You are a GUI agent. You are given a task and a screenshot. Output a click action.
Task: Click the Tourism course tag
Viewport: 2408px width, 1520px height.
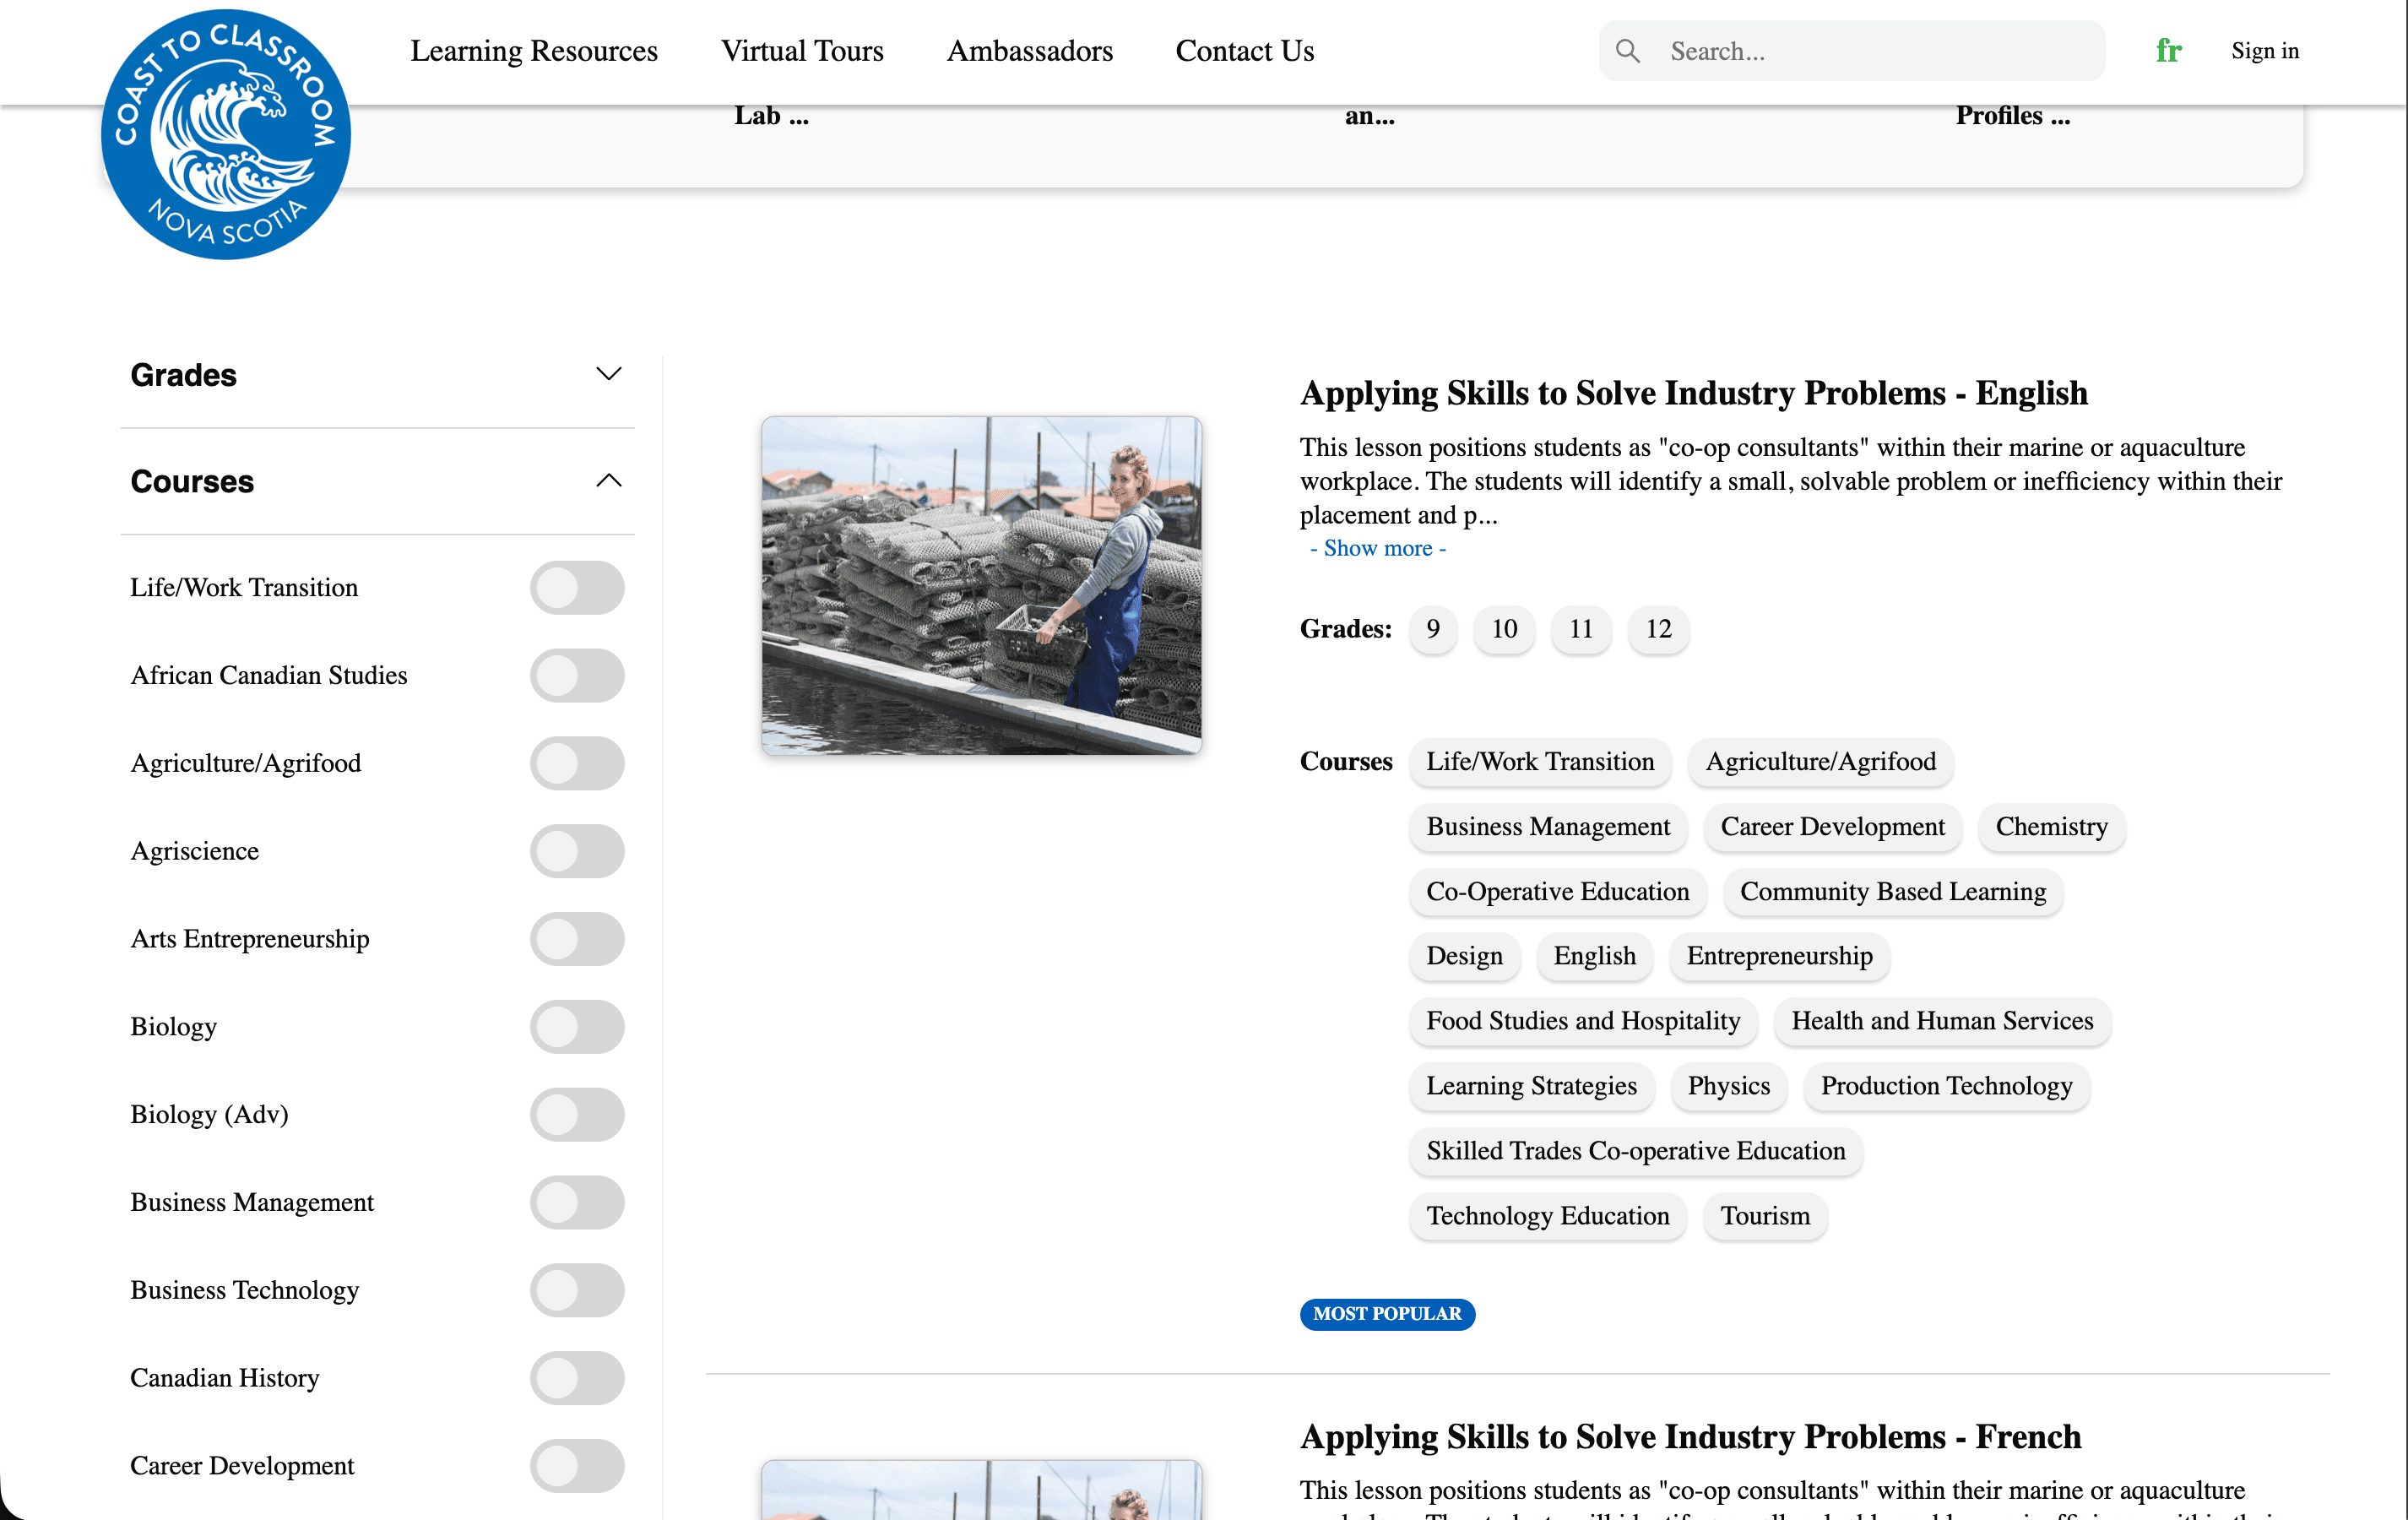(1765, 1216)
